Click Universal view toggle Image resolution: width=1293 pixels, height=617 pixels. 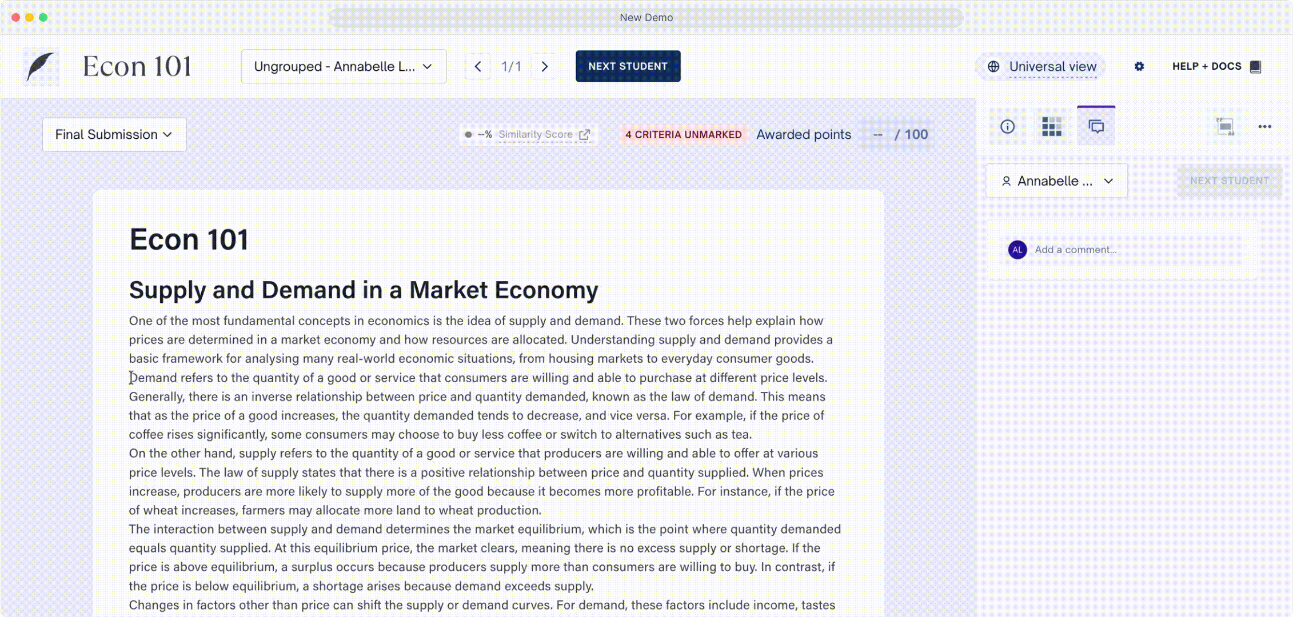click(x=1052, y=66)
